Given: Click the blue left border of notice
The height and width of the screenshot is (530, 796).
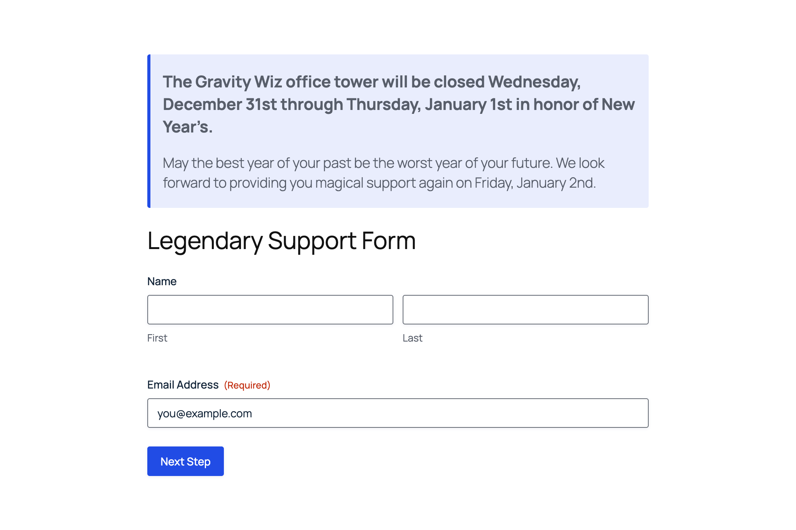Looking at the screenshot, I should coord(149,131).
